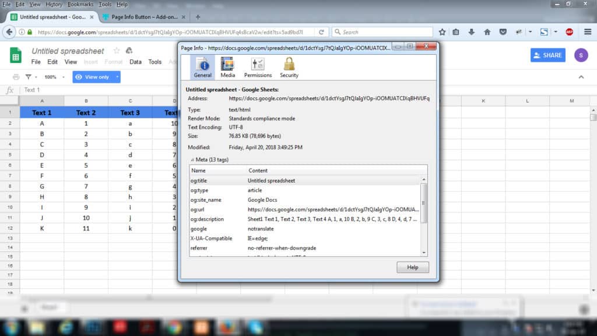Open the General tab in Page Info
This screenshot has height=336, width=597.
coord(202,68)
